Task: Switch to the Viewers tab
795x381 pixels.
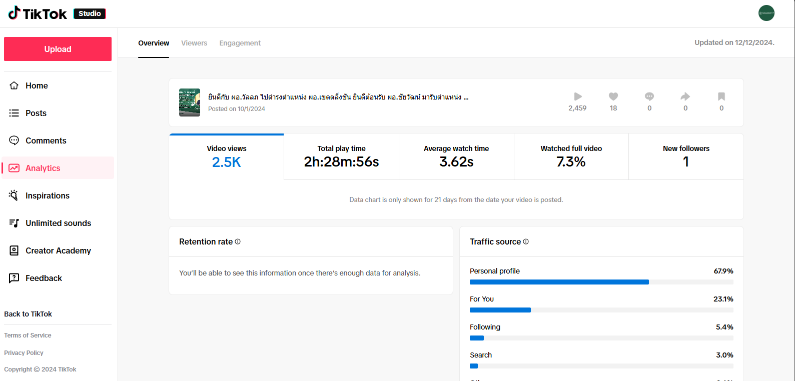Action: coord(194,43)
